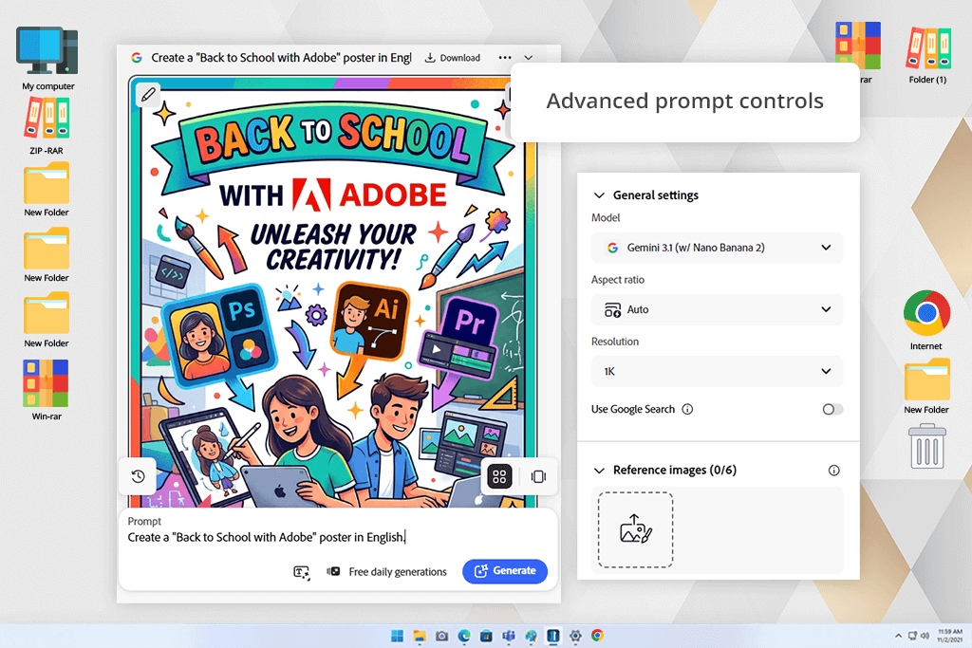Click the Download button for the poster

[453, 58]
